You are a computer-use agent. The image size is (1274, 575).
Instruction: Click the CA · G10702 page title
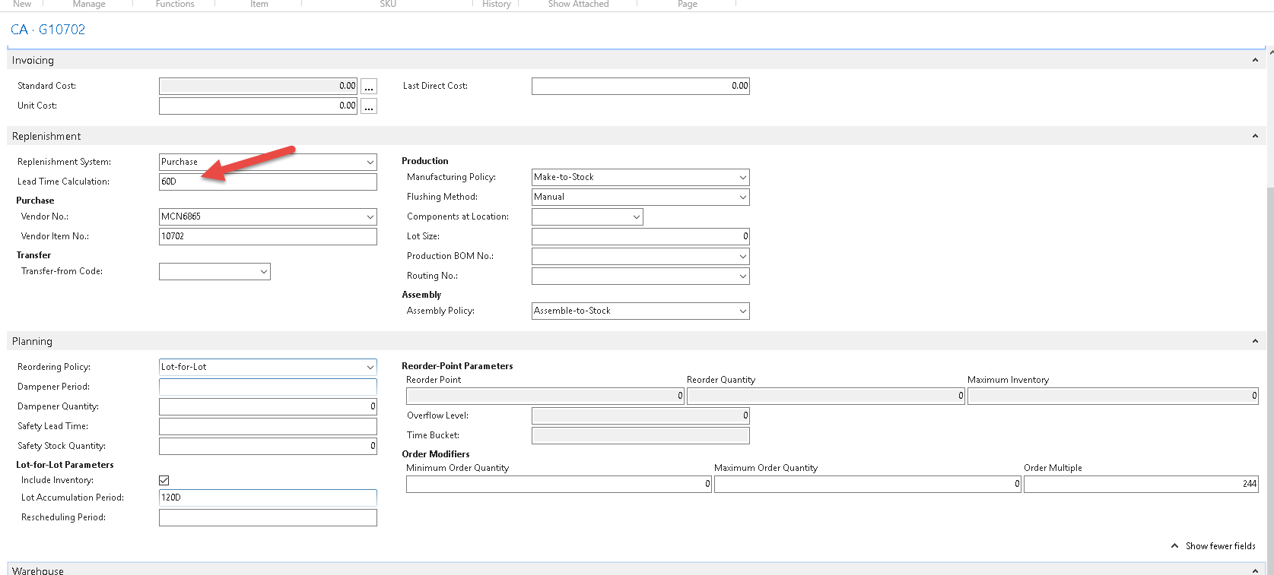coord(48,30)
